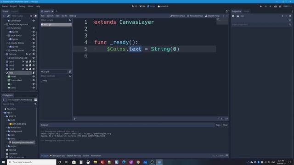The image size is (294, 165).
Task: Copy the output log text
Action: [x=218, y=125]
